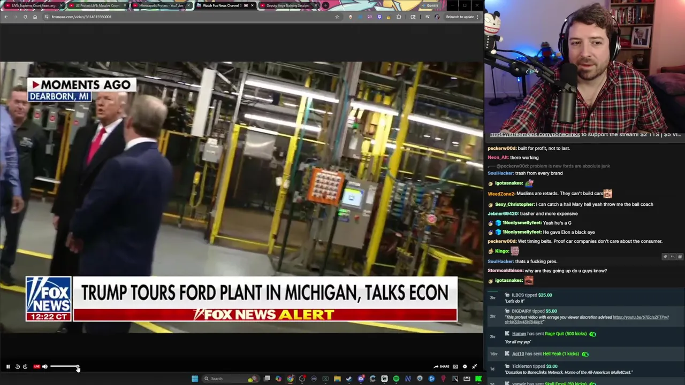
Task: Open the browser profile avatar
Action: (x=437, y=17)
